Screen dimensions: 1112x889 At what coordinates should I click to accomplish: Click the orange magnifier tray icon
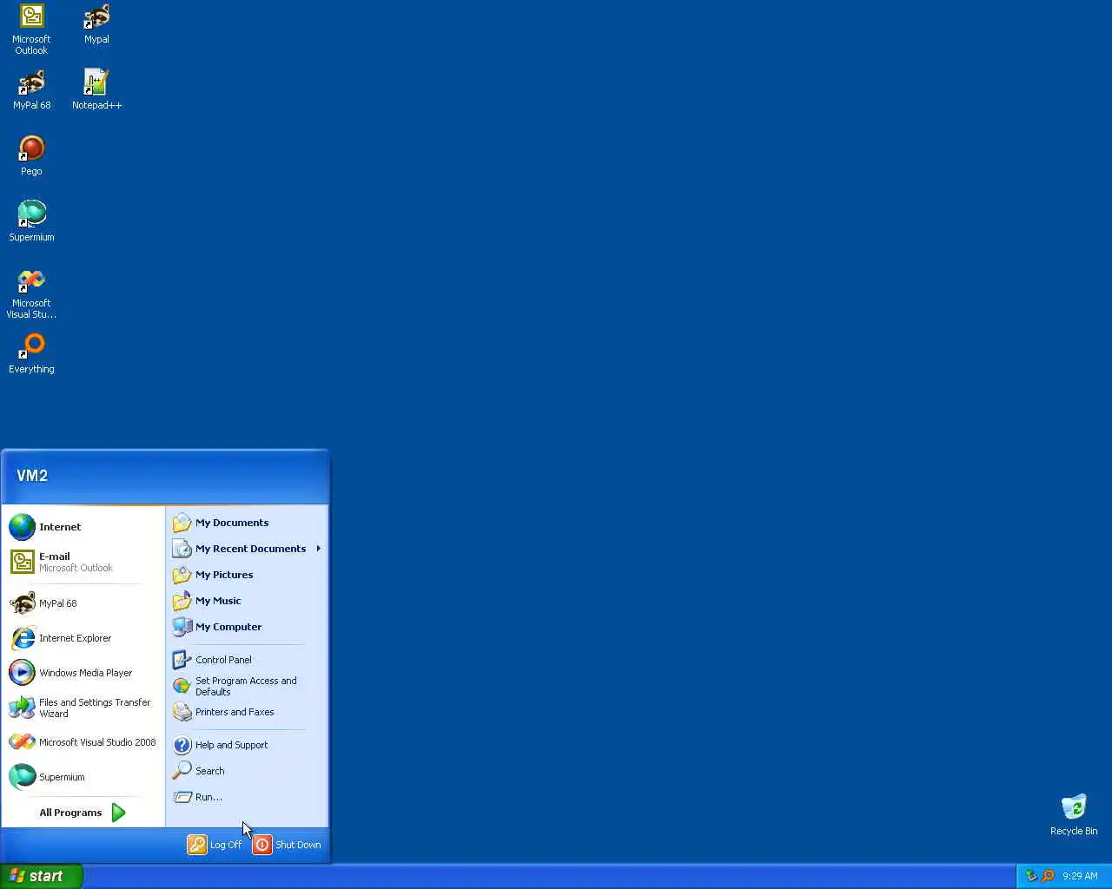(x=1048, y=876)
